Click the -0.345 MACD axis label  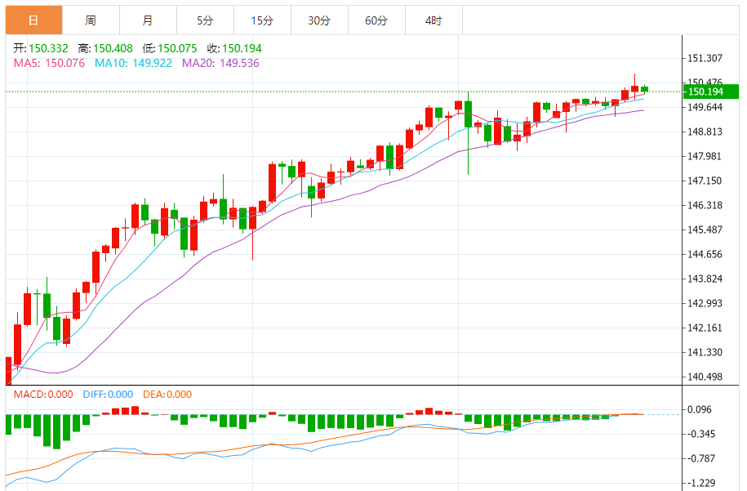[701, 435]
